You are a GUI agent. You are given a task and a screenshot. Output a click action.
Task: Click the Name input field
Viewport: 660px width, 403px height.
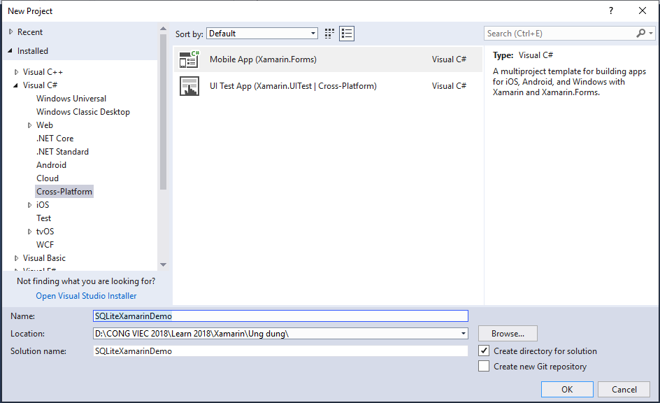click(280, 316)
